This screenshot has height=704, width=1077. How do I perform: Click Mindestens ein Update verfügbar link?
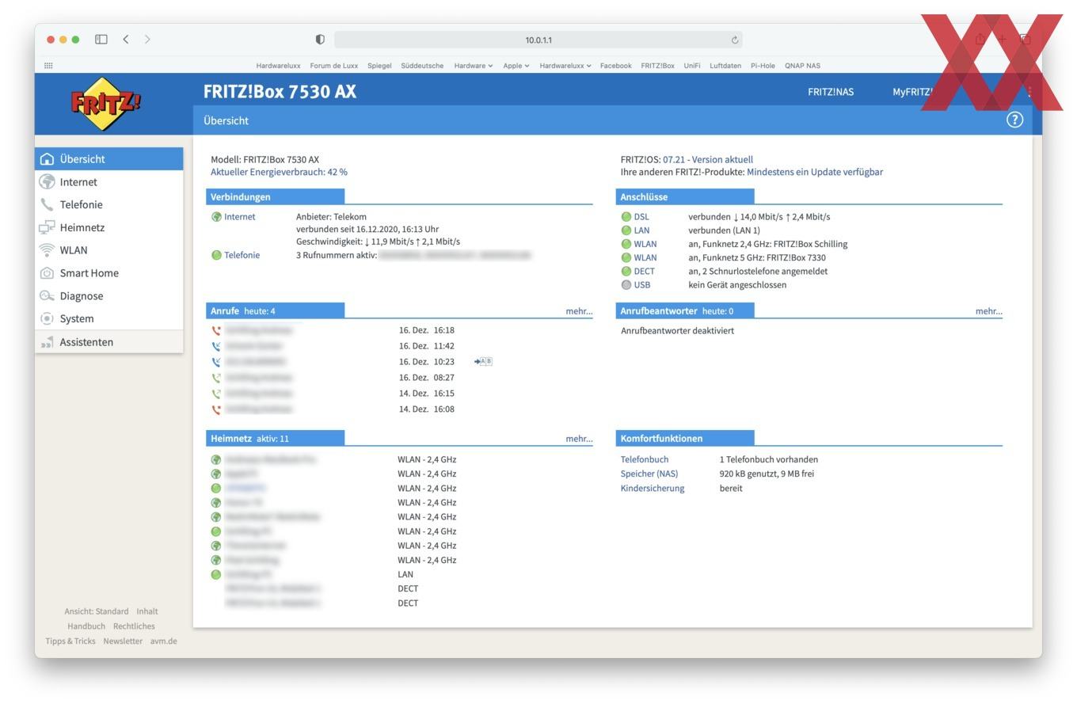[x=815, y=172]
